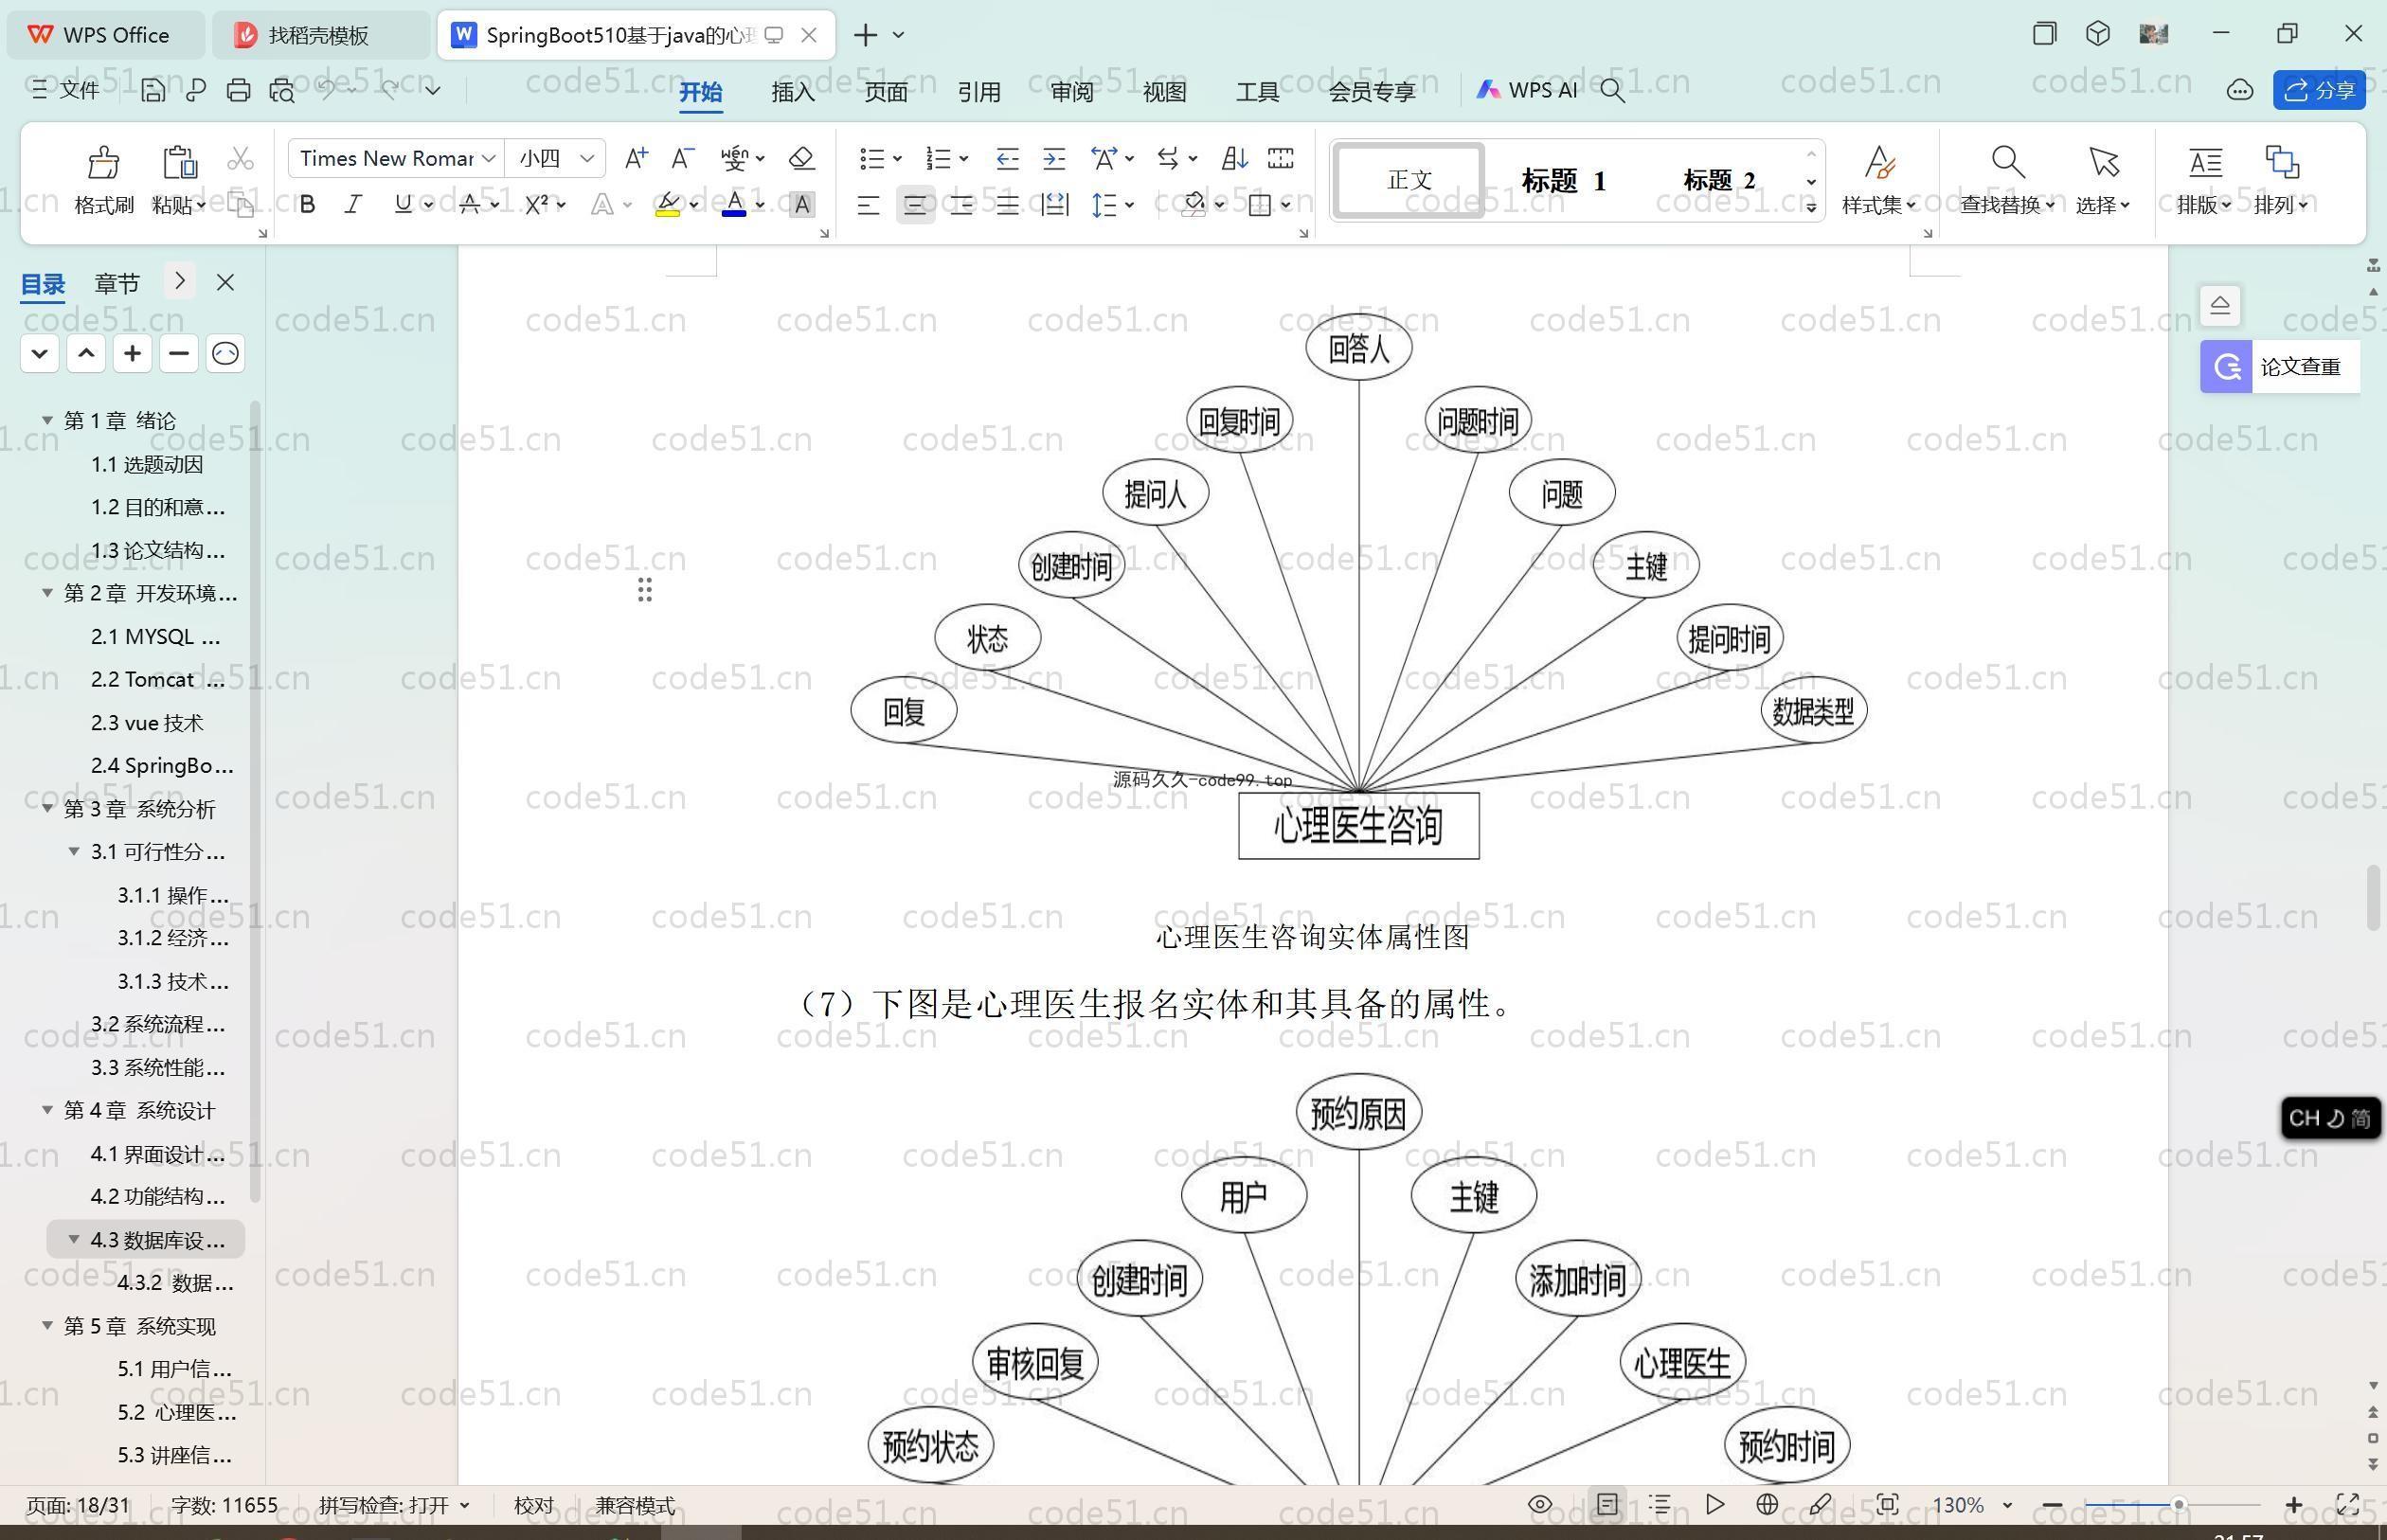Toggle Align Left paragraph alignment
The image size is (2387, 1540).
[868, 205]
